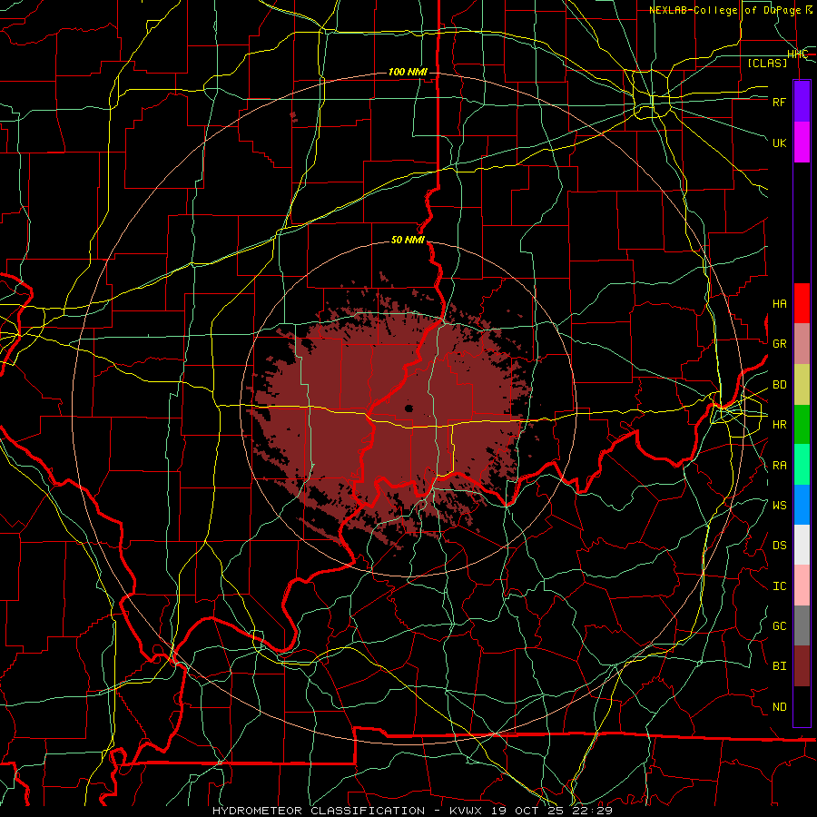
Task: Click the "IC" legend label
Action: [779, 586]
